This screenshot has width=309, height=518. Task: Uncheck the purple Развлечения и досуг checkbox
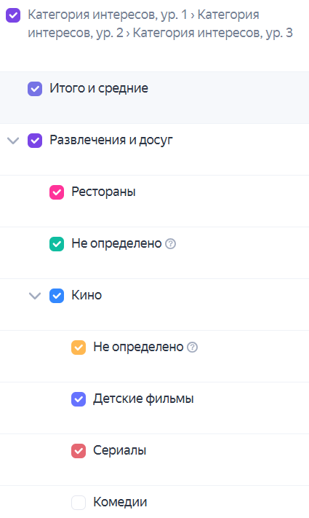pyautogui.click(x=35, y=141)
